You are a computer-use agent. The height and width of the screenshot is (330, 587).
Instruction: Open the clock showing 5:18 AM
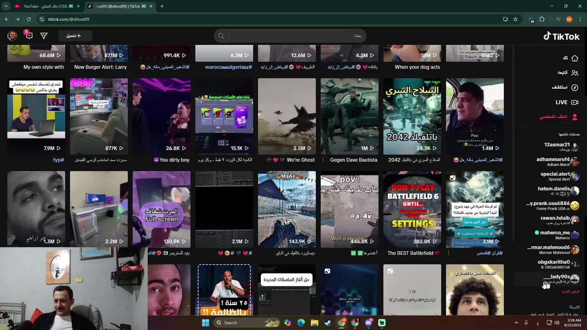[574, 323]
